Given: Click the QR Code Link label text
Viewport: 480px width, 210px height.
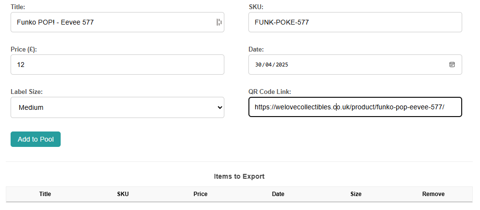Looking at the screenshot, I should [270, 92].
